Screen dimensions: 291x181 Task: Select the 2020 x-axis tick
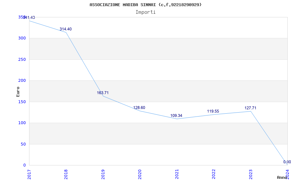click(140, 174)
